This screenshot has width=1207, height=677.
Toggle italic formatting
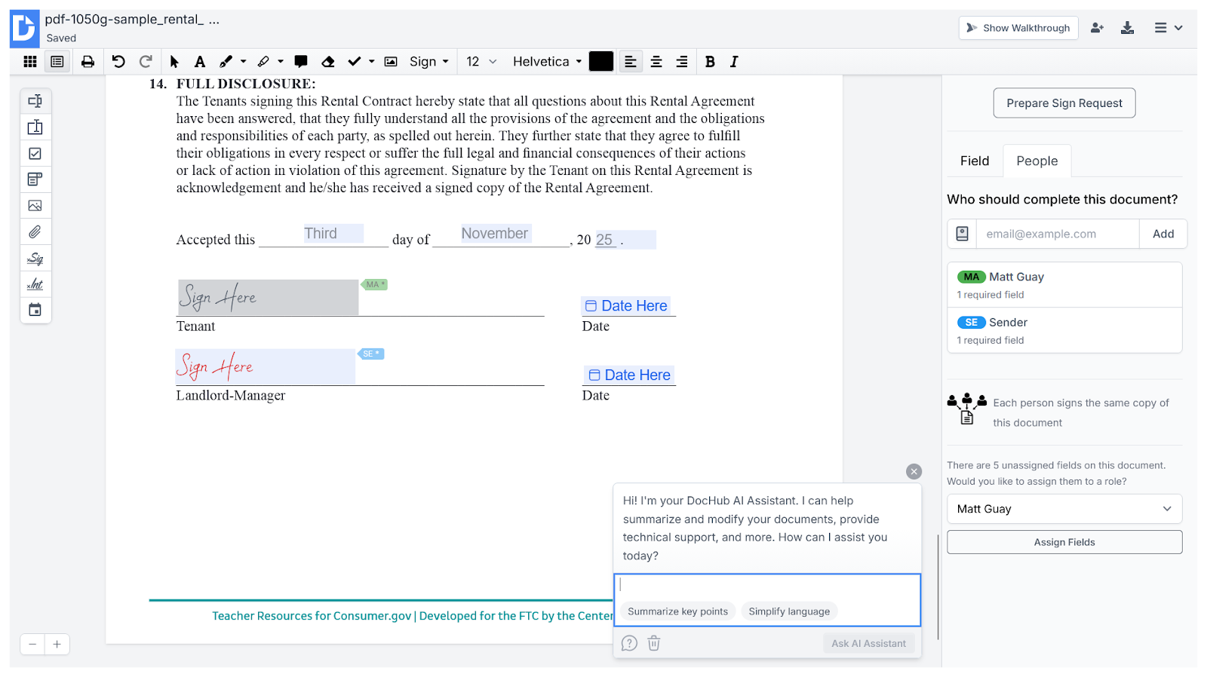pos(734,62)
